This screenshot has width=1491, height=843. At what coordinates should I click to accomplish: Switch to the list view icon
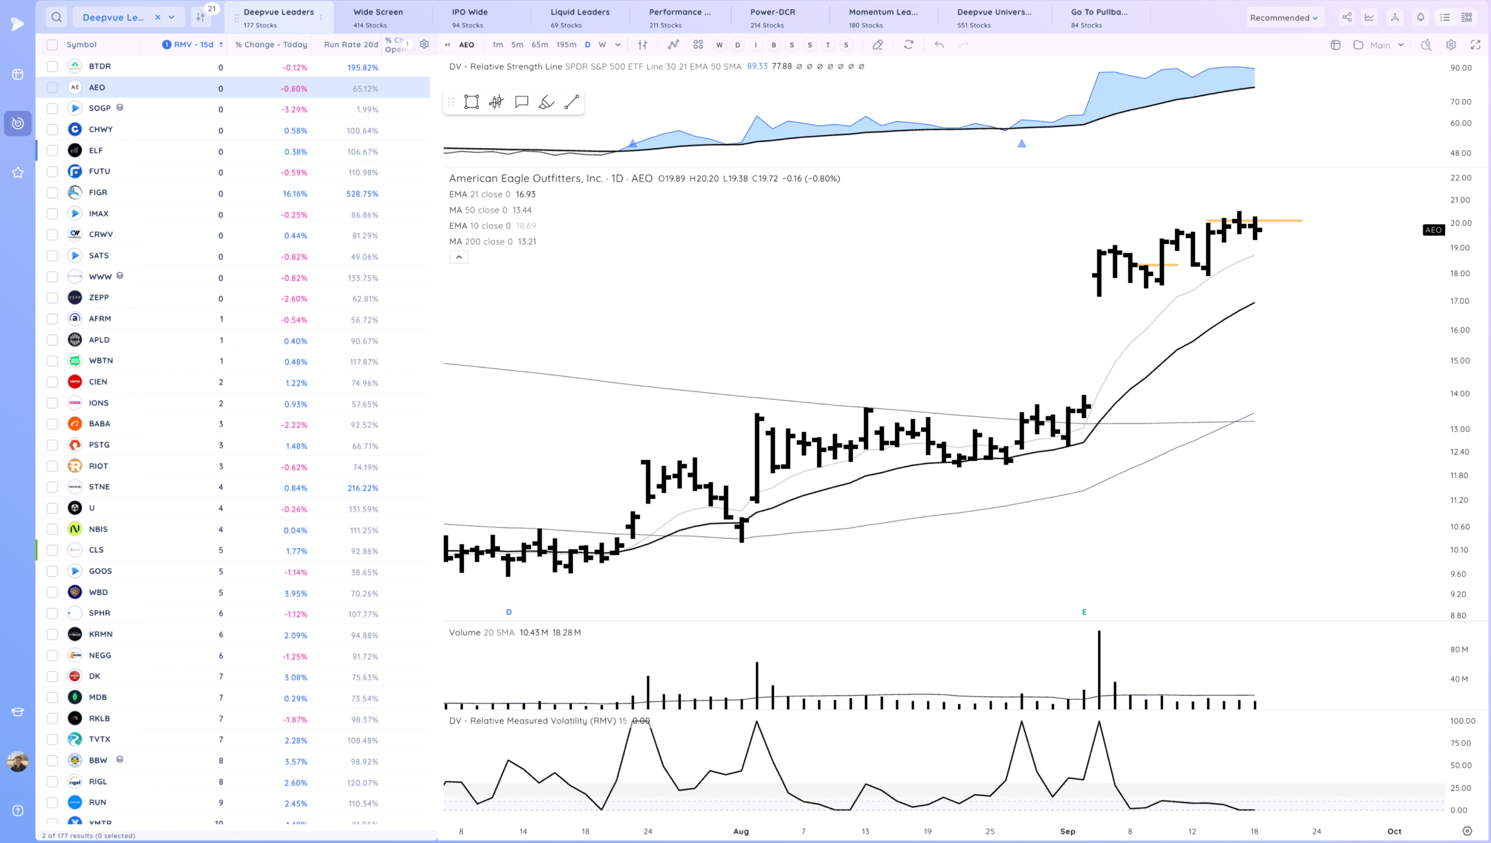[1445, 17]
